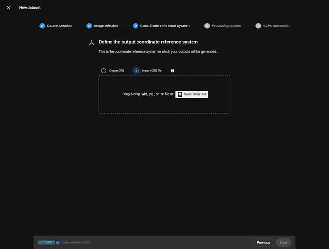Viewport: 329px width, 249px height.
Task: Continue with the Next button
Action: [x=283, y=243]
